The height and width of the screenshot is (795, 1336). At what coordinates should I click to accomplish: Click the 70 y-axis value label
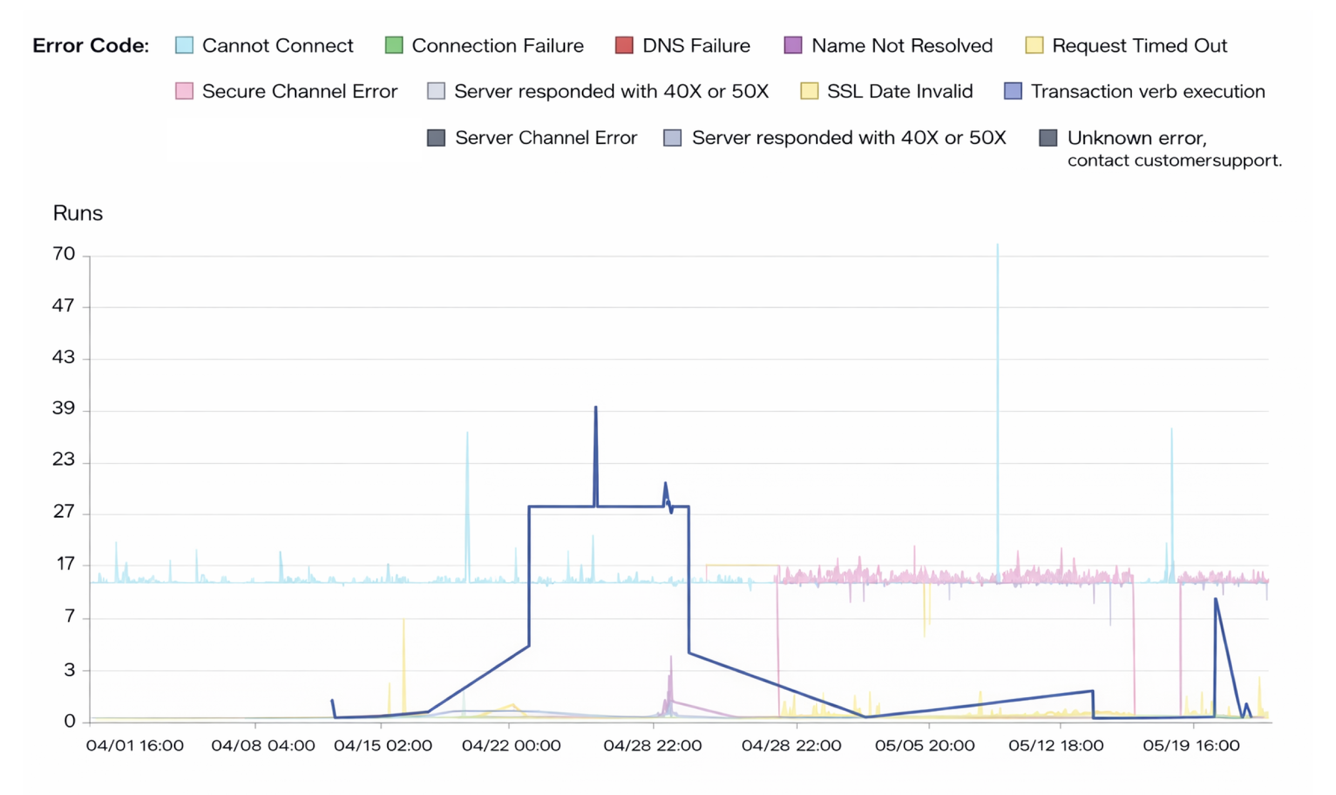click(64, 254)
